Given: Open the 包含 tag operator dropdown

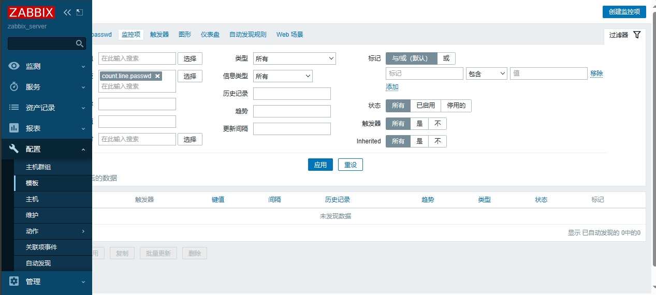Looking at the screenshot, I should (x=486, y=73).
